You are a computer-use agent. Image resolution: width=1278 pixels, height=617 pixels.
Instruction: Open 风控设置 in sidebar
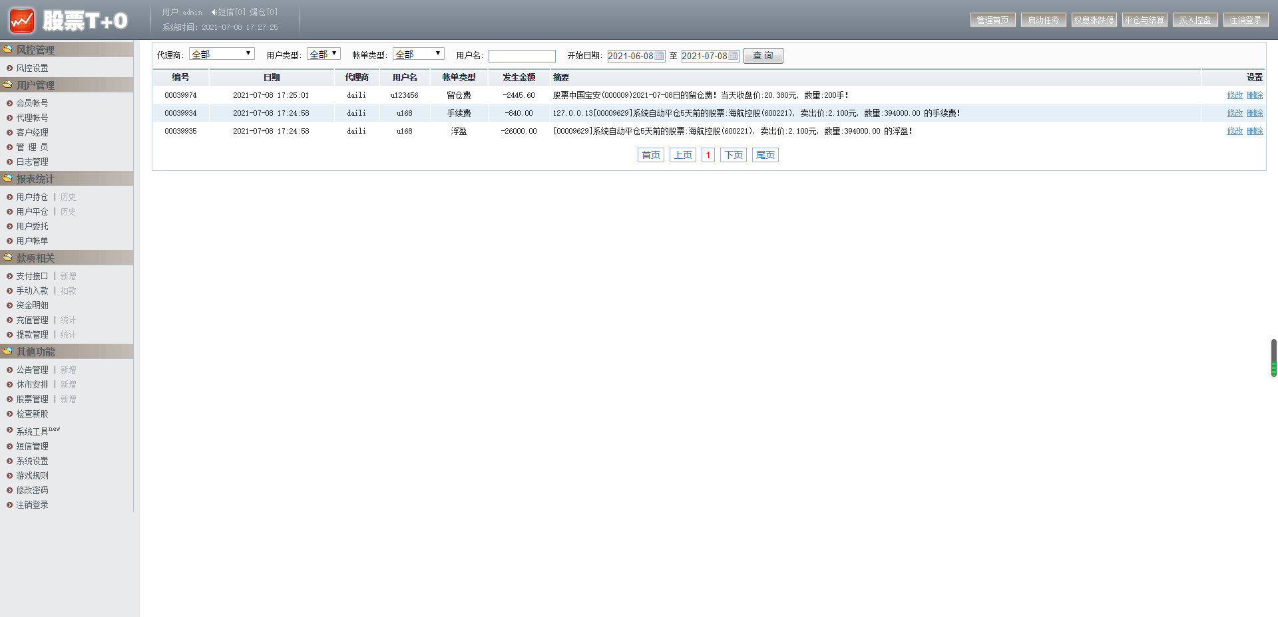click(32, 68)
